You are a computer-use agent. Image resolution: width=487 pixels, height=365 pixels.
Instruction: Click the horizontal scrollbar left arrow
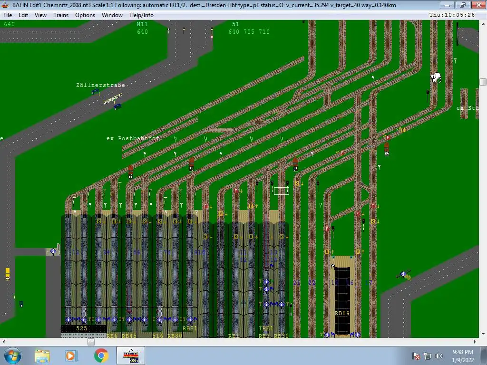point(3,342)
